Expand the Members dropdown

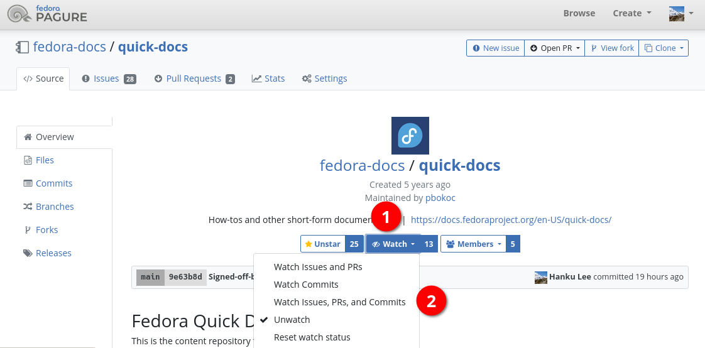pyautogui.click(x=473, y=244)
